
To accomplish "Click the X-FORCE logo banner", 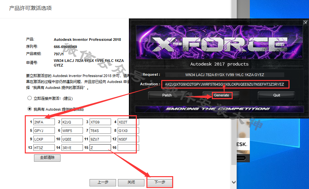I will point(219,42).
